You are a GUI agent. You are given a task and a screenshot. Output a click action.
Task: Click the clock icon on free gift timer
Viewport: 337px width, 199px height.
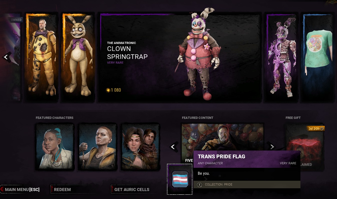pyautogui.click(x=322, y=129)
